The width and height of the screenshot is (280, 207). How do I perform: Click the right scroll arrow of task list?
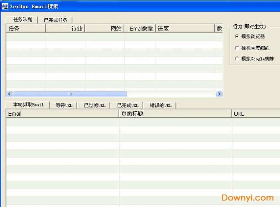coord(219,94)
